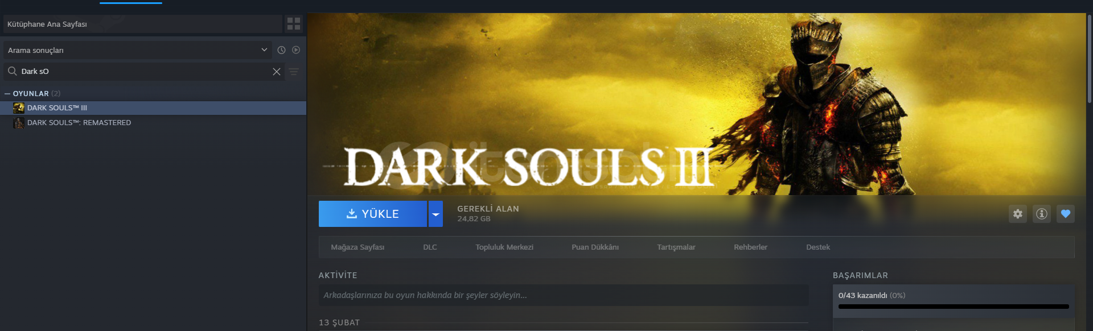Viewport: 1093px width, 331px height.
Task: Open game settings gear icon
Action: tap(1018, 214)
